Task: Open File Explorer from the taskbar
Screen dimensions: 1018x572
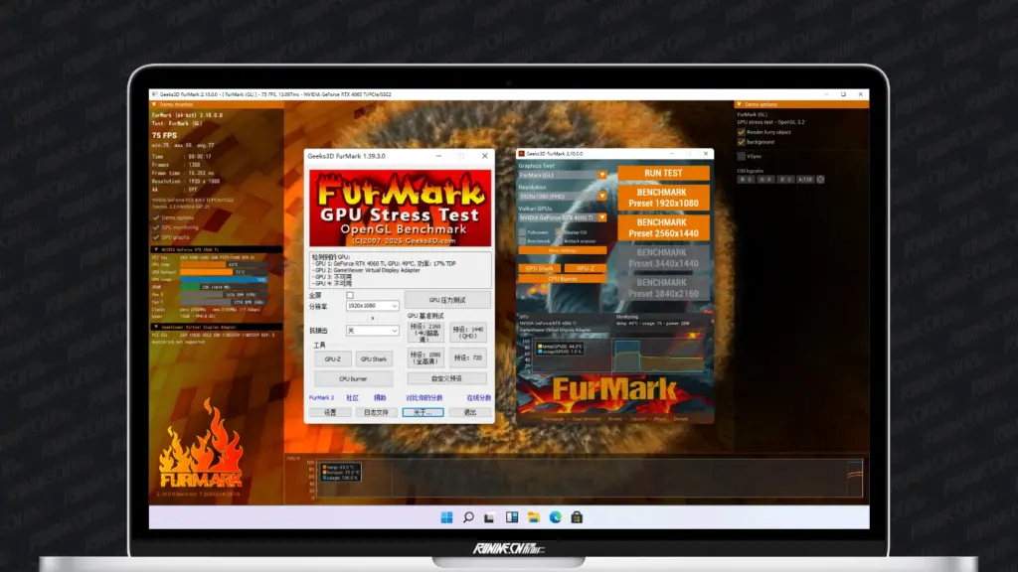Action: tap(532, 516)
